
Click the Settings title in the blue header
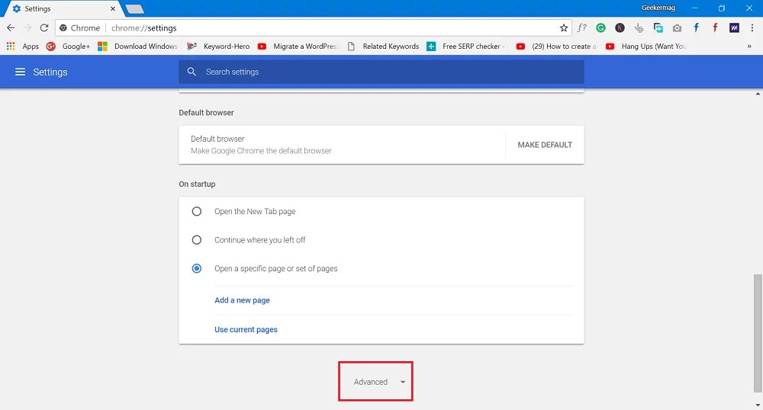[x=50, y=72]
